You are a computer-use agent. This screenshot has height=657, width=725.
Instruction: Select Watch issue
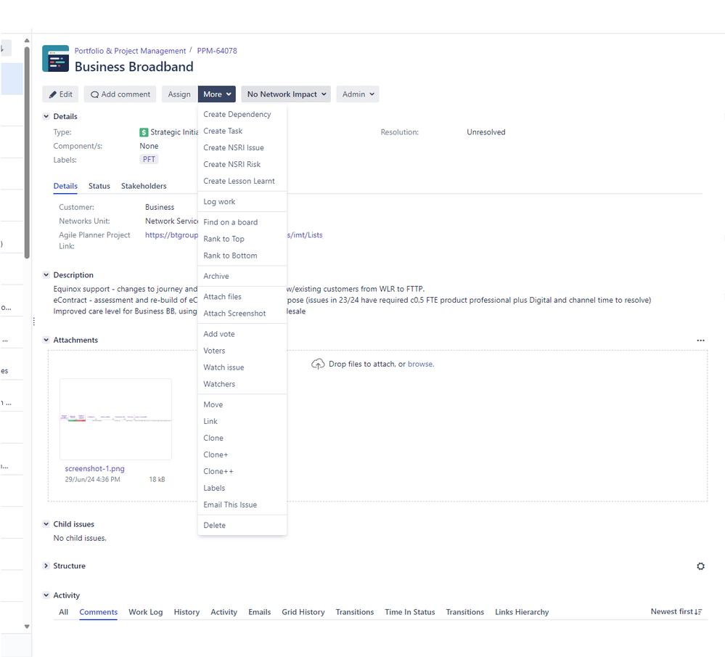point(242,367)
